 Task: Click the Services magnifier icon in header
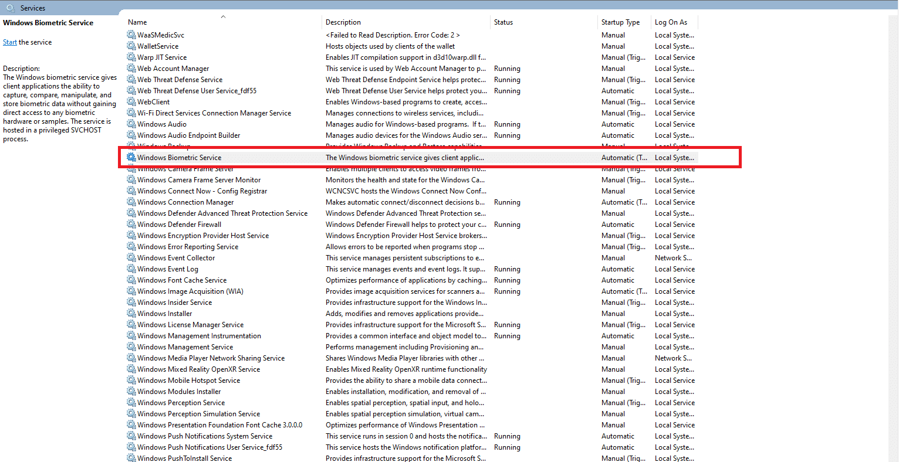pyautogui.click(x=10, y=8)
